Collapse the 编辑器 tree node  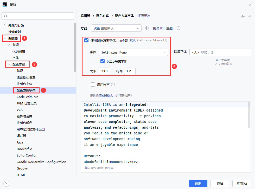click(x=5, y=38)
